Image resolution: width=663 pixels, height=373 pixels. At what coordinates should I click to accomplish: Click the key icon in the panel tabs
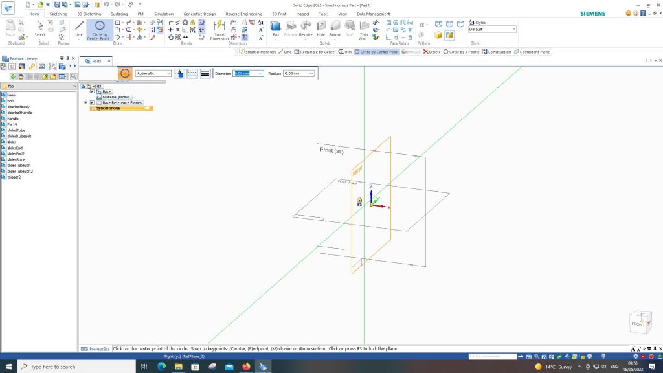tap(32, 67)
